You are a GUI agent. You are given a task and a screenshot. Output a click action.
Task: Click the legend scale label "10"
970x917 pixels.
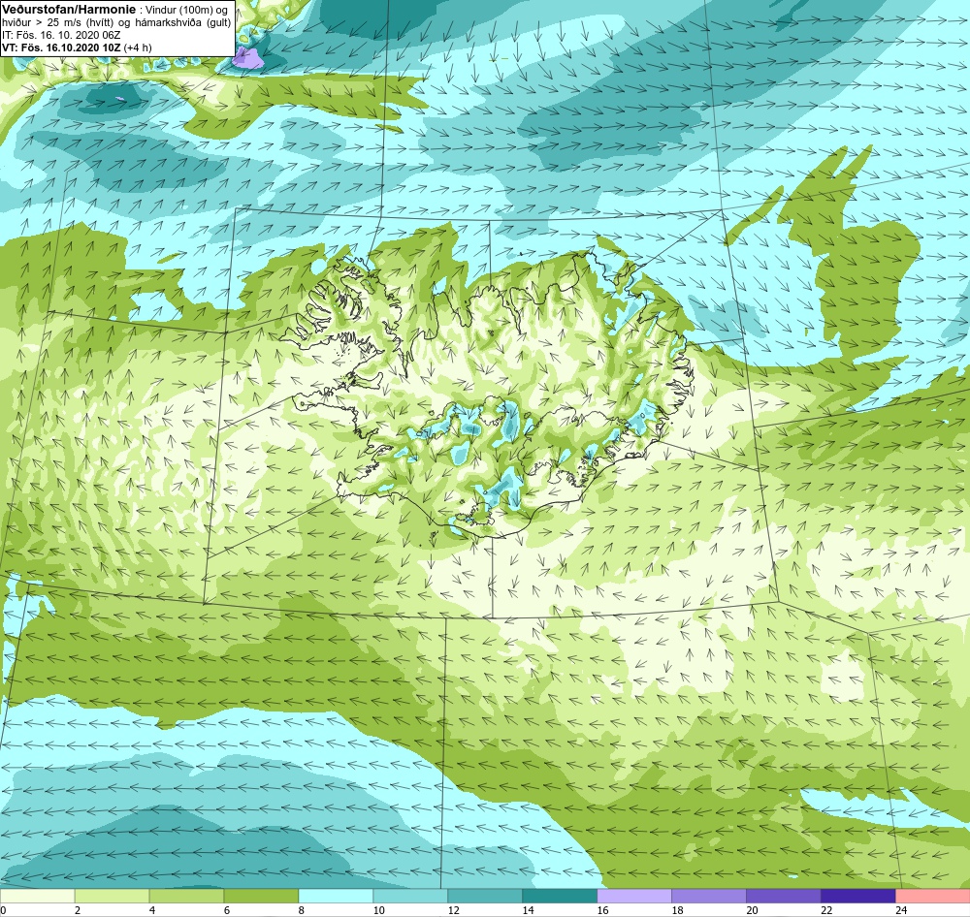click(378, 910)
